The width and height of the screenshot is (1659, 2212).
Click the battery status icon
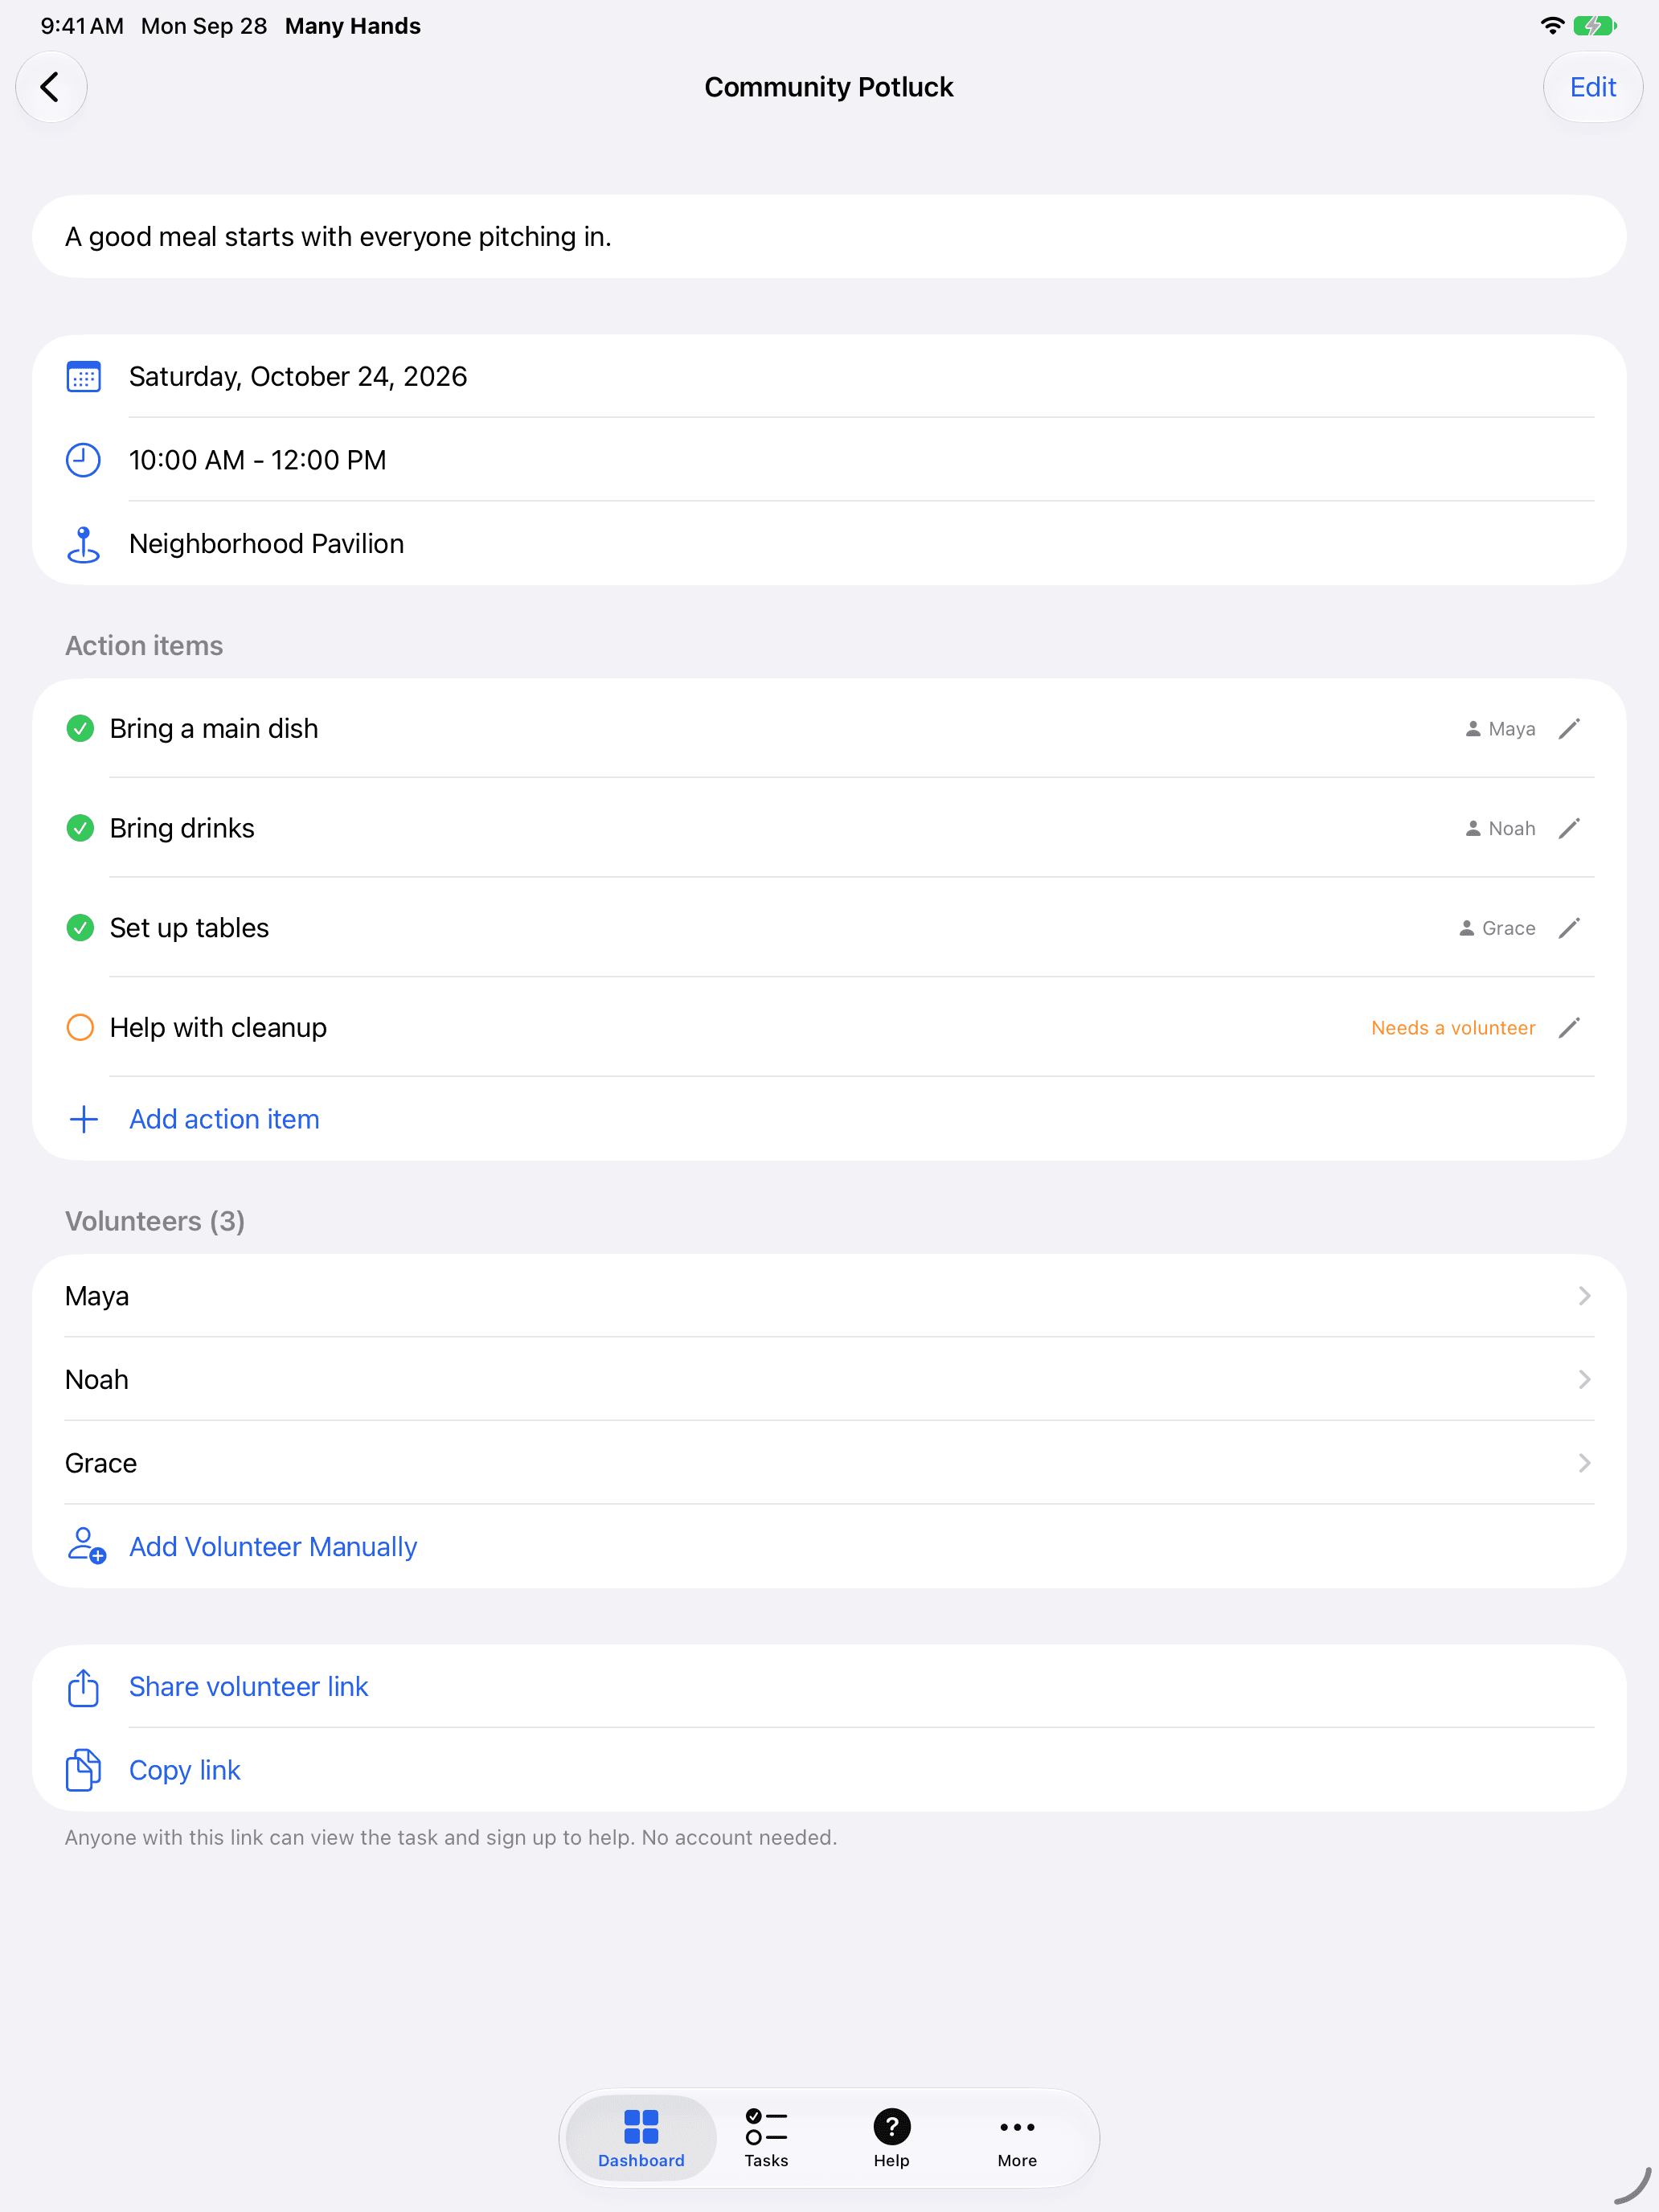click(x=1594, y=26)
